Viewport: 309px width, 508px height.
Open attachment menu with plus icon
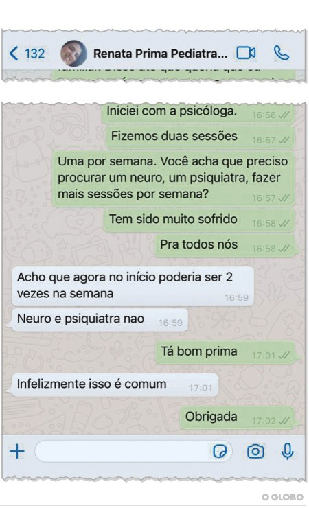click(x=17, y=451)
